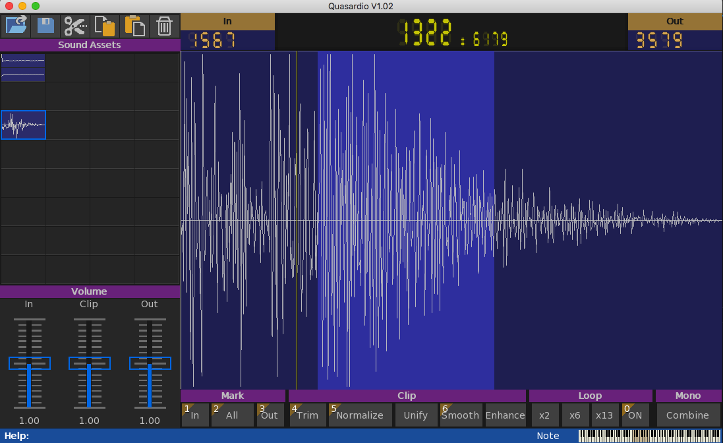
Task: Paste using the clipboard paste icon
Action: [134, 26]
